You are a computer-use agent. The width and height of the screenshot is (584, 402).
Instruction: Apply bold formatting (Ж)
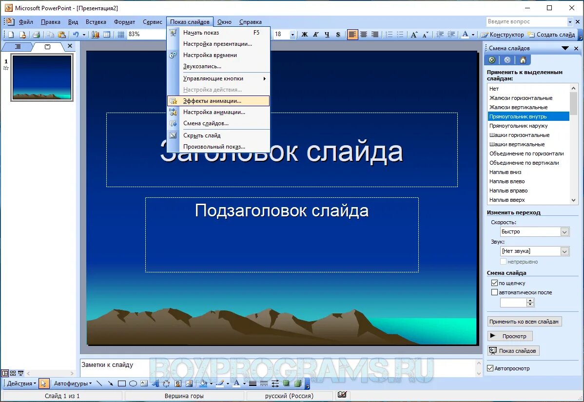305,35
